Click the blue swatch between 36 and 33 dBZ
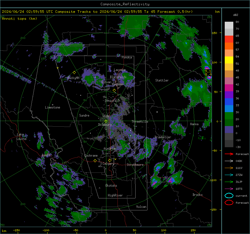 [x=229, y=102]
